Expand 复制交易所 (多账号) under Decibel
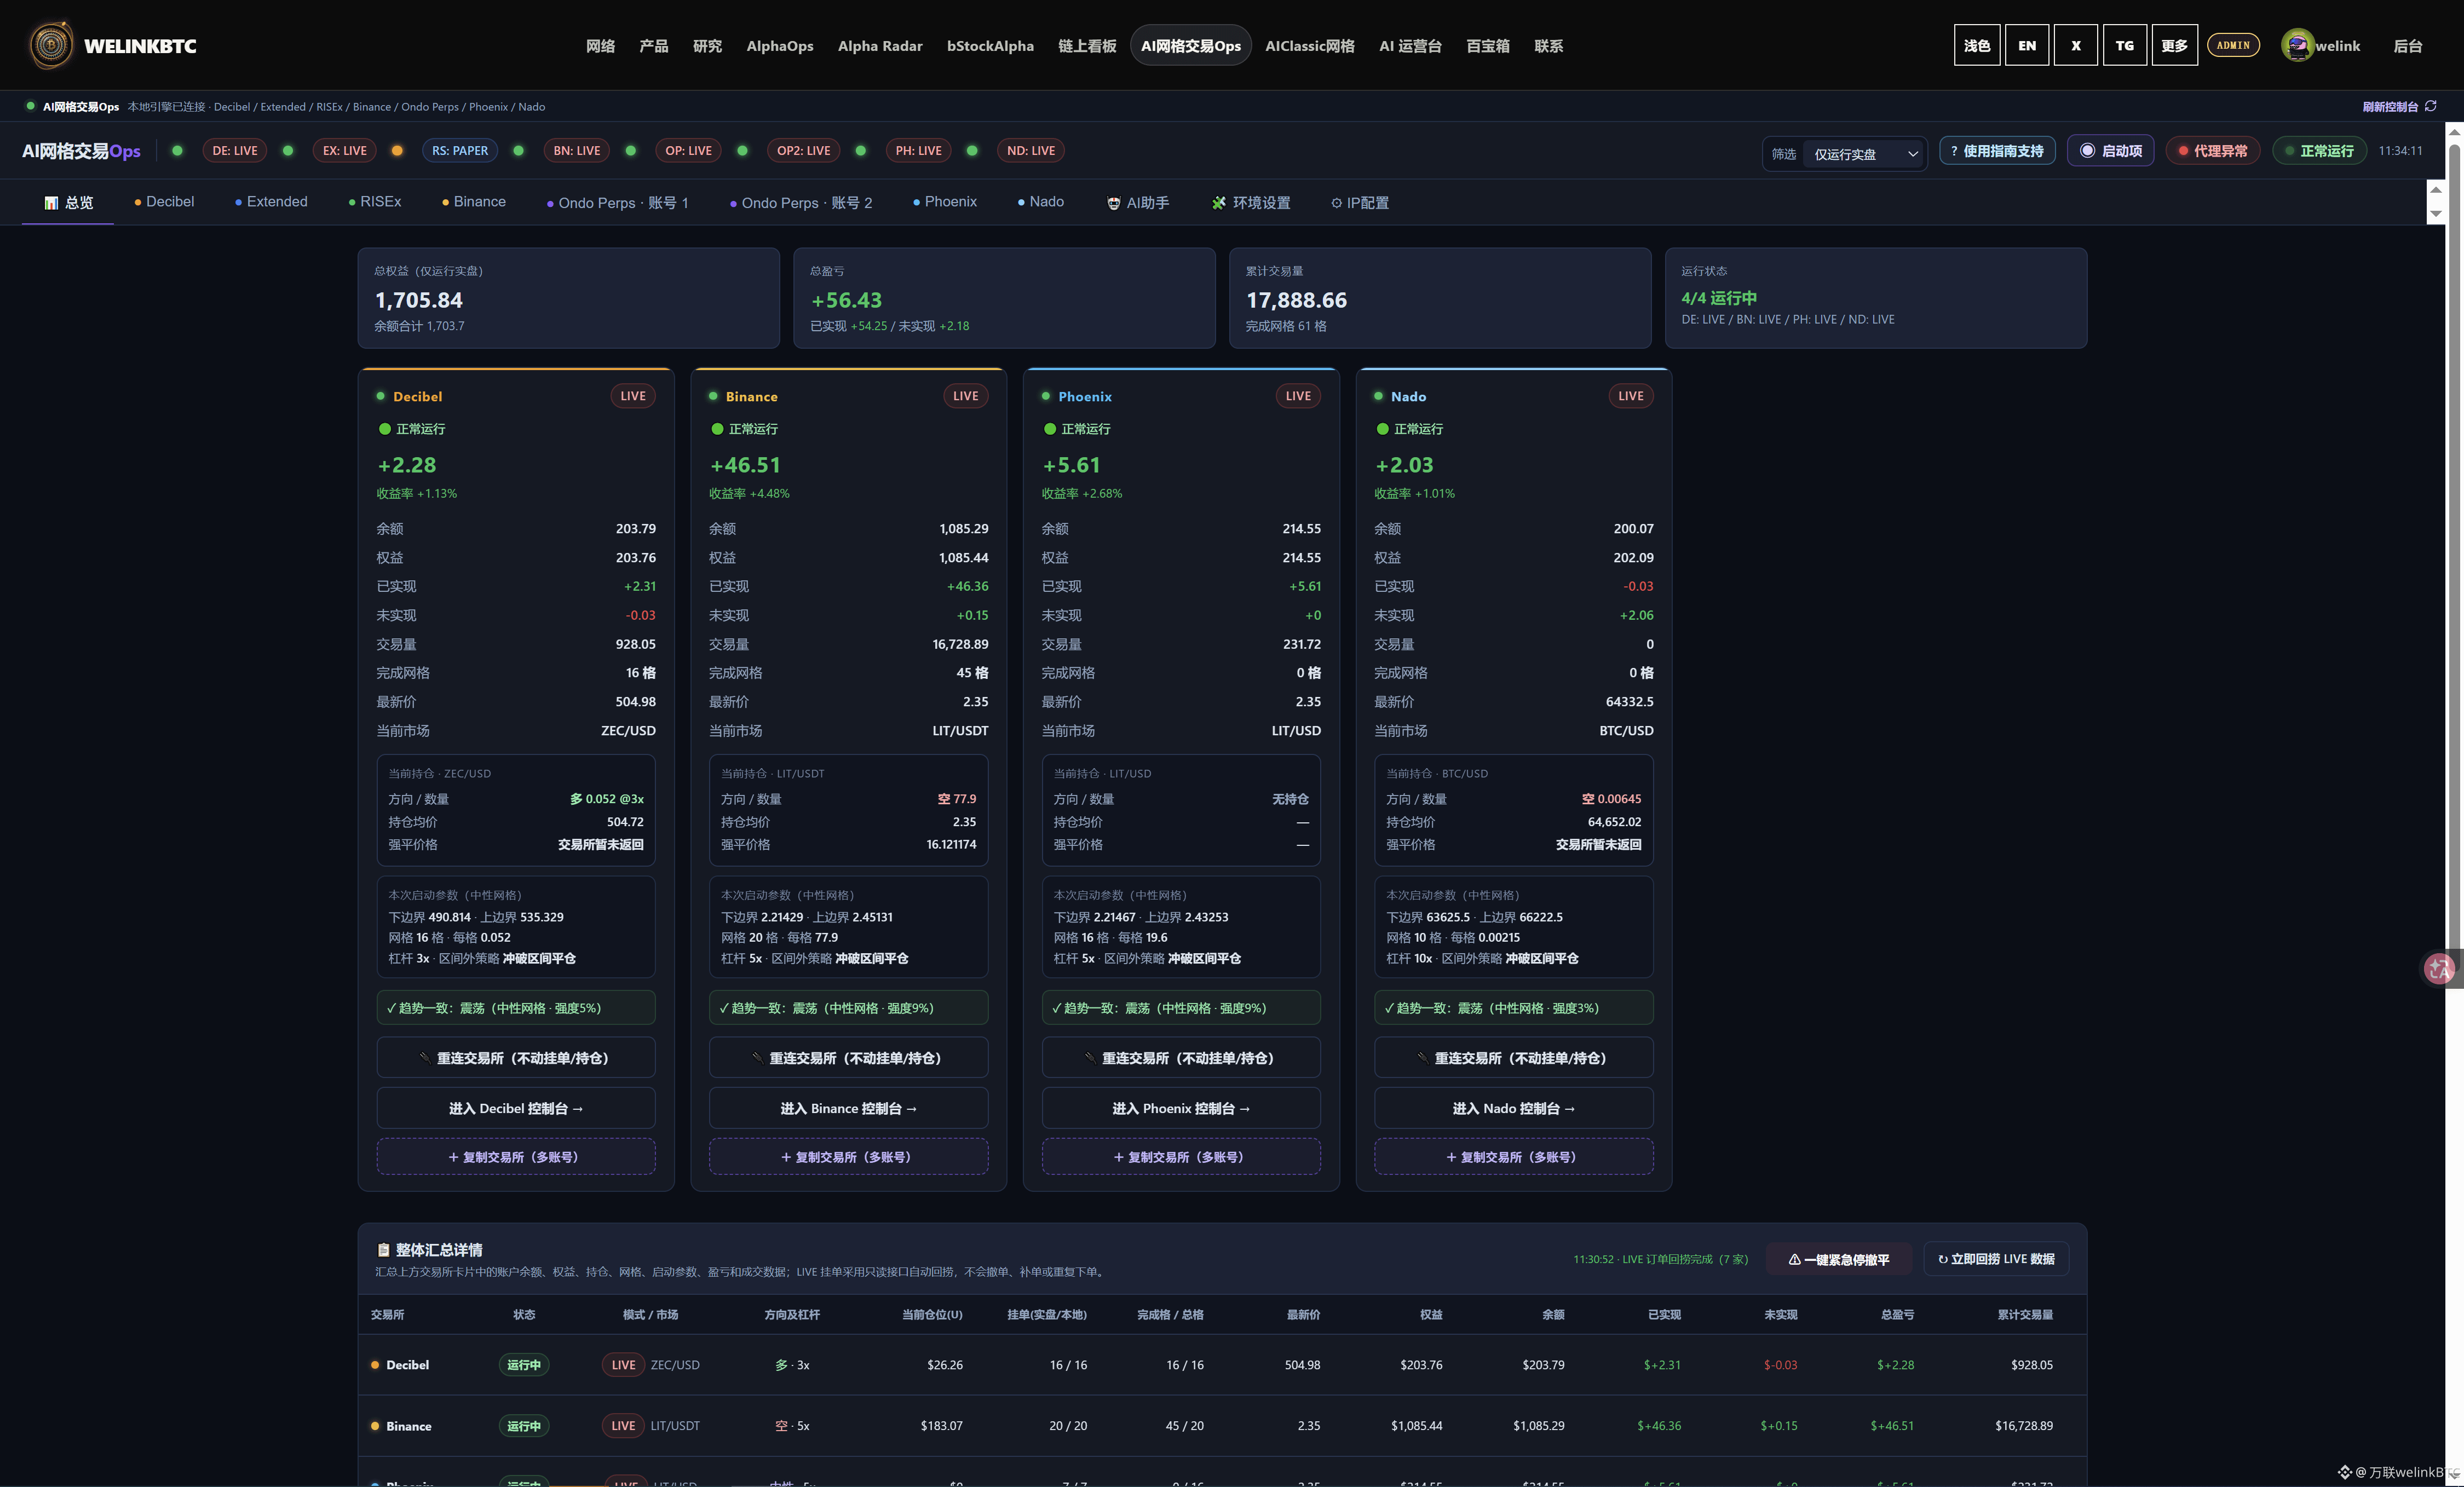The width and height of the screenshot is (2464, 1487). [x=516, y=1157]
